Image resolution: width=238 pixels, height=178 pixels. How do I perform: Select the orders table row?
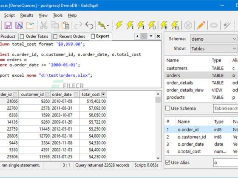click(201, 75)
